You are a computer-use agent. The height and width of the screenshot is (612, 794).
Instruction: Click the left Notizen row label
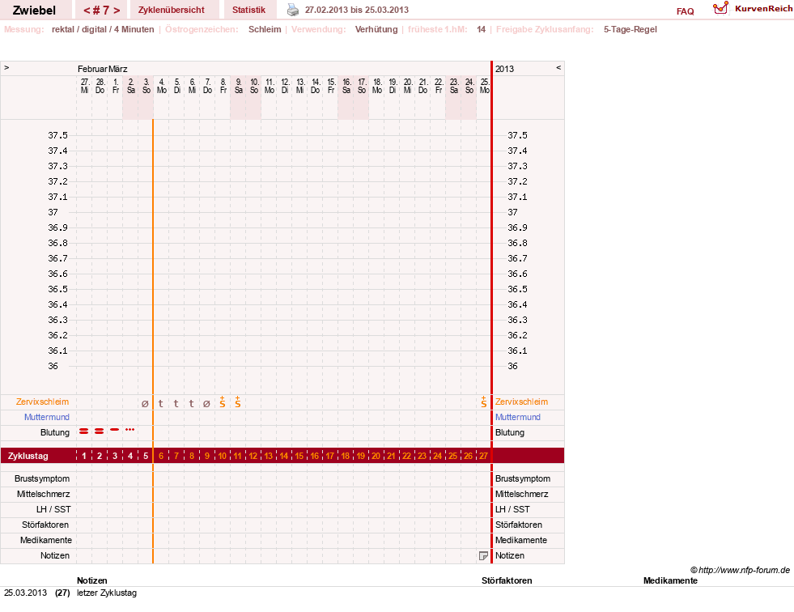(55, 555)
